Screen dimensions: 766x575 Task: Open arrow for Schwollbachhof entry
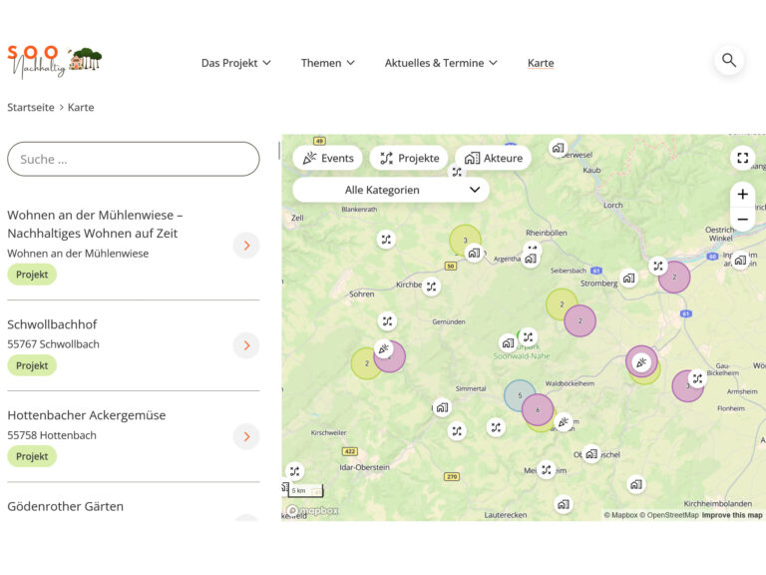pyautogui.click(x=246, y=345)
